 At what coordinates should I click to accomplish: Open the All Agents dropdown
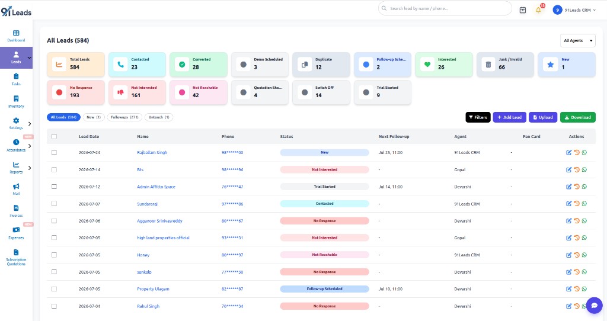577,40
